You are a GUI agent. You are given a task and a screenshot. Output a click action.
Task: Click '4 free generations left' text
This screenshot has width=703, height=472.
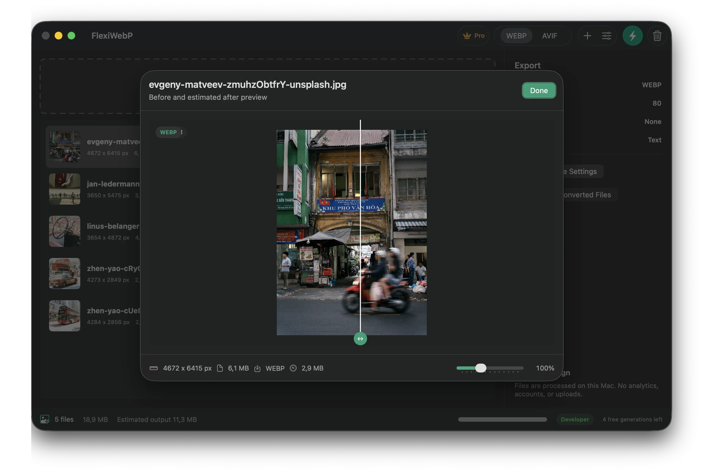632,419
